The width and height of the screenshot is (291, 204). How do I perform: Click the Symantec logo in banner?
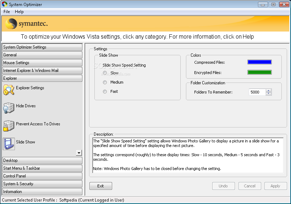(x=26, y=24)
